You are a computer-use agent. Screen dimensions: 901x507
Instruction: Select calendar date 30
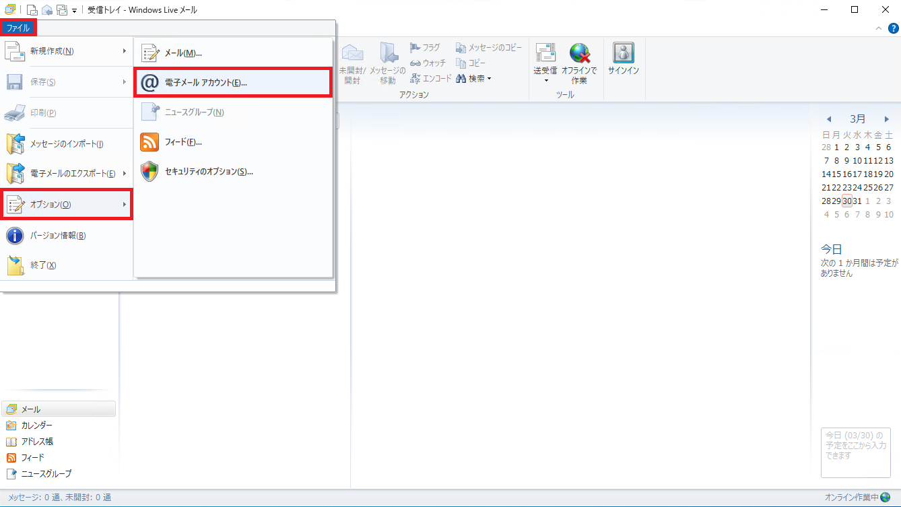coord(847,201)
